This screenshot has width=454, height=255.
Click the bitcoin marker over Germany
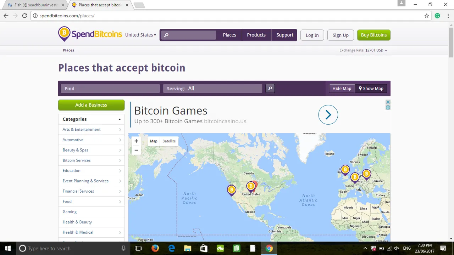pos(355,177)
